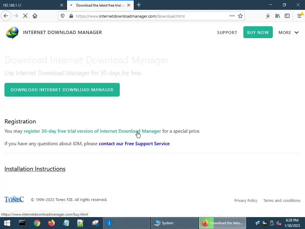Open the green notepad taskbar icon
305x229 pixels.
80,223
